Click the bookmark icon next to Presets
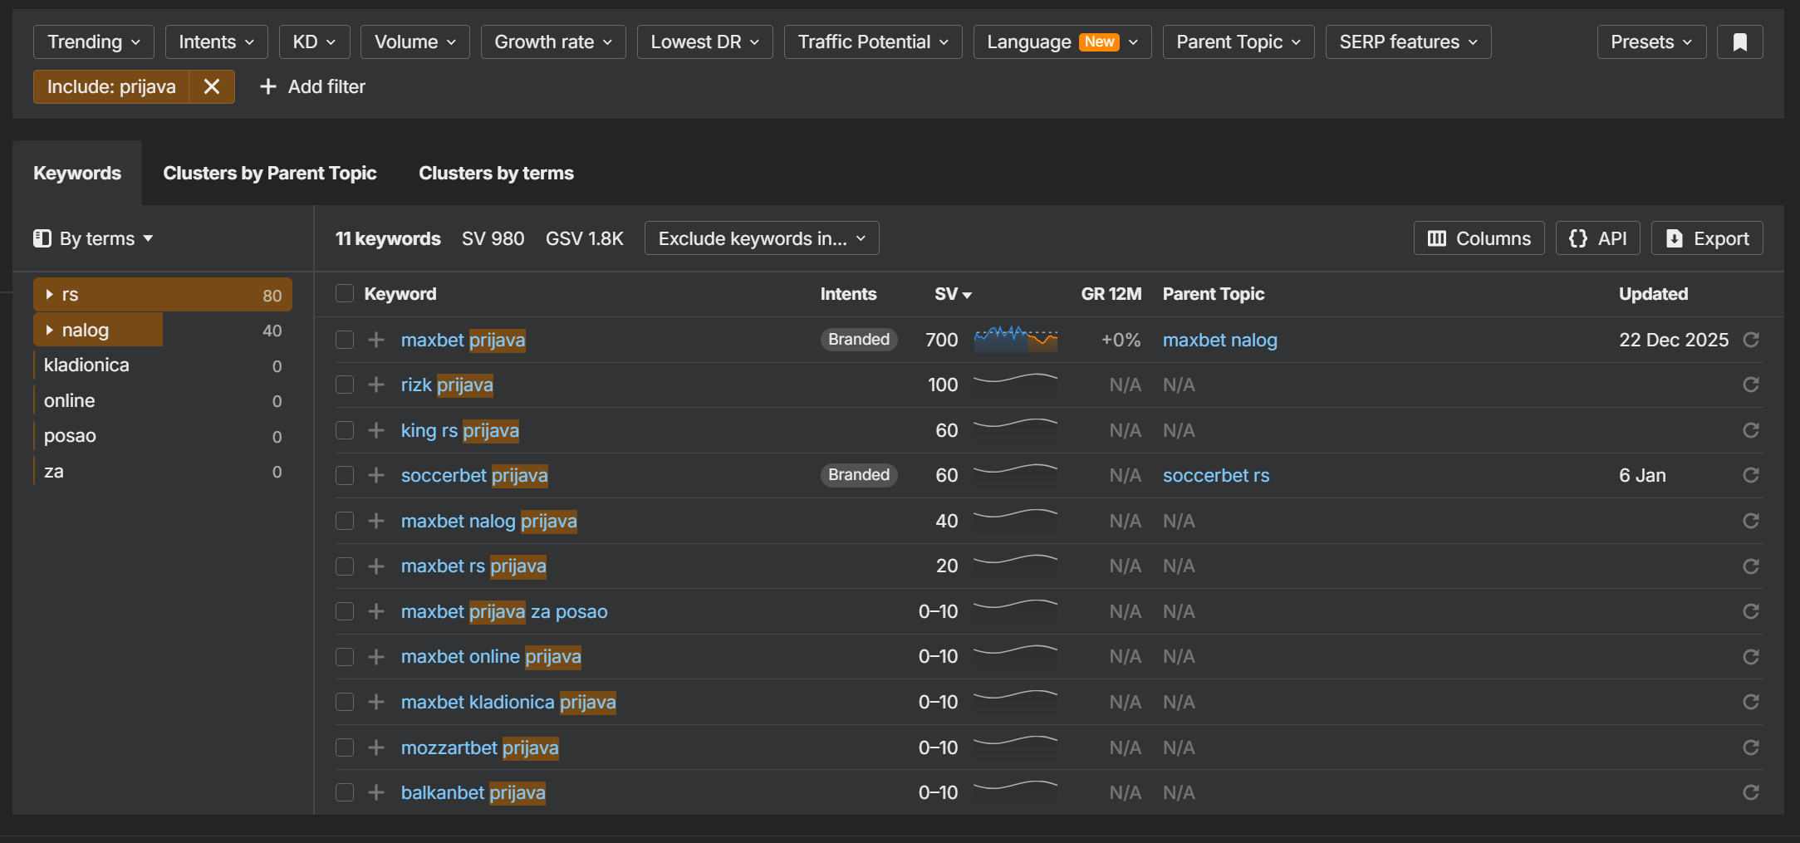This screenshot has width=1800, height=843. (1739, 42)
